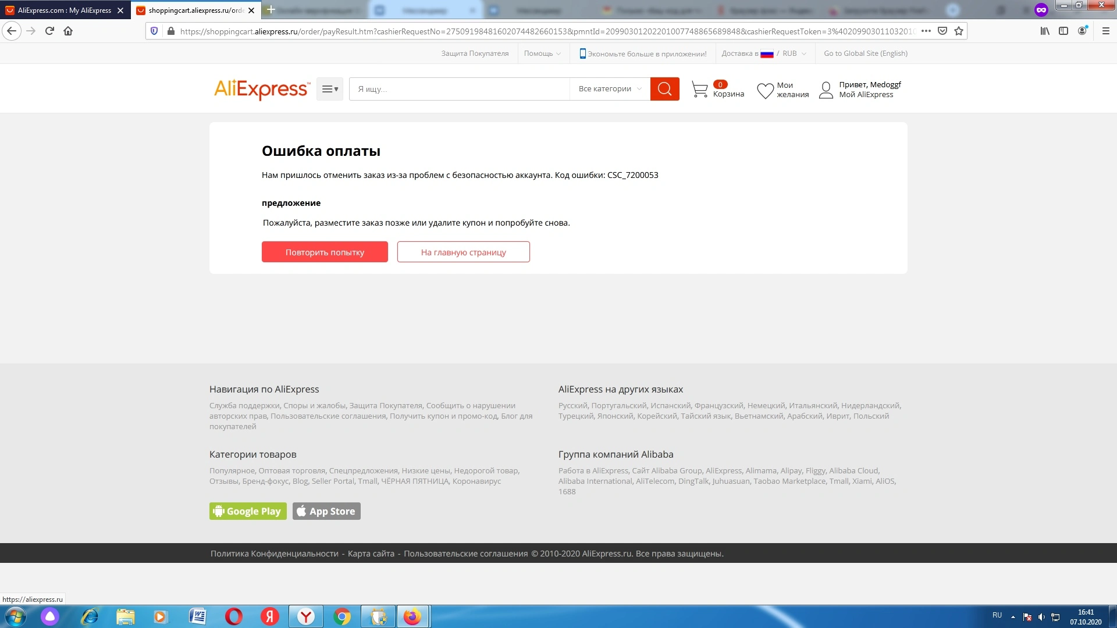This screenshot has height=628, width=1117.
Task: Open 'Споры и жалобы' footer link
Action: pos(315,406)
